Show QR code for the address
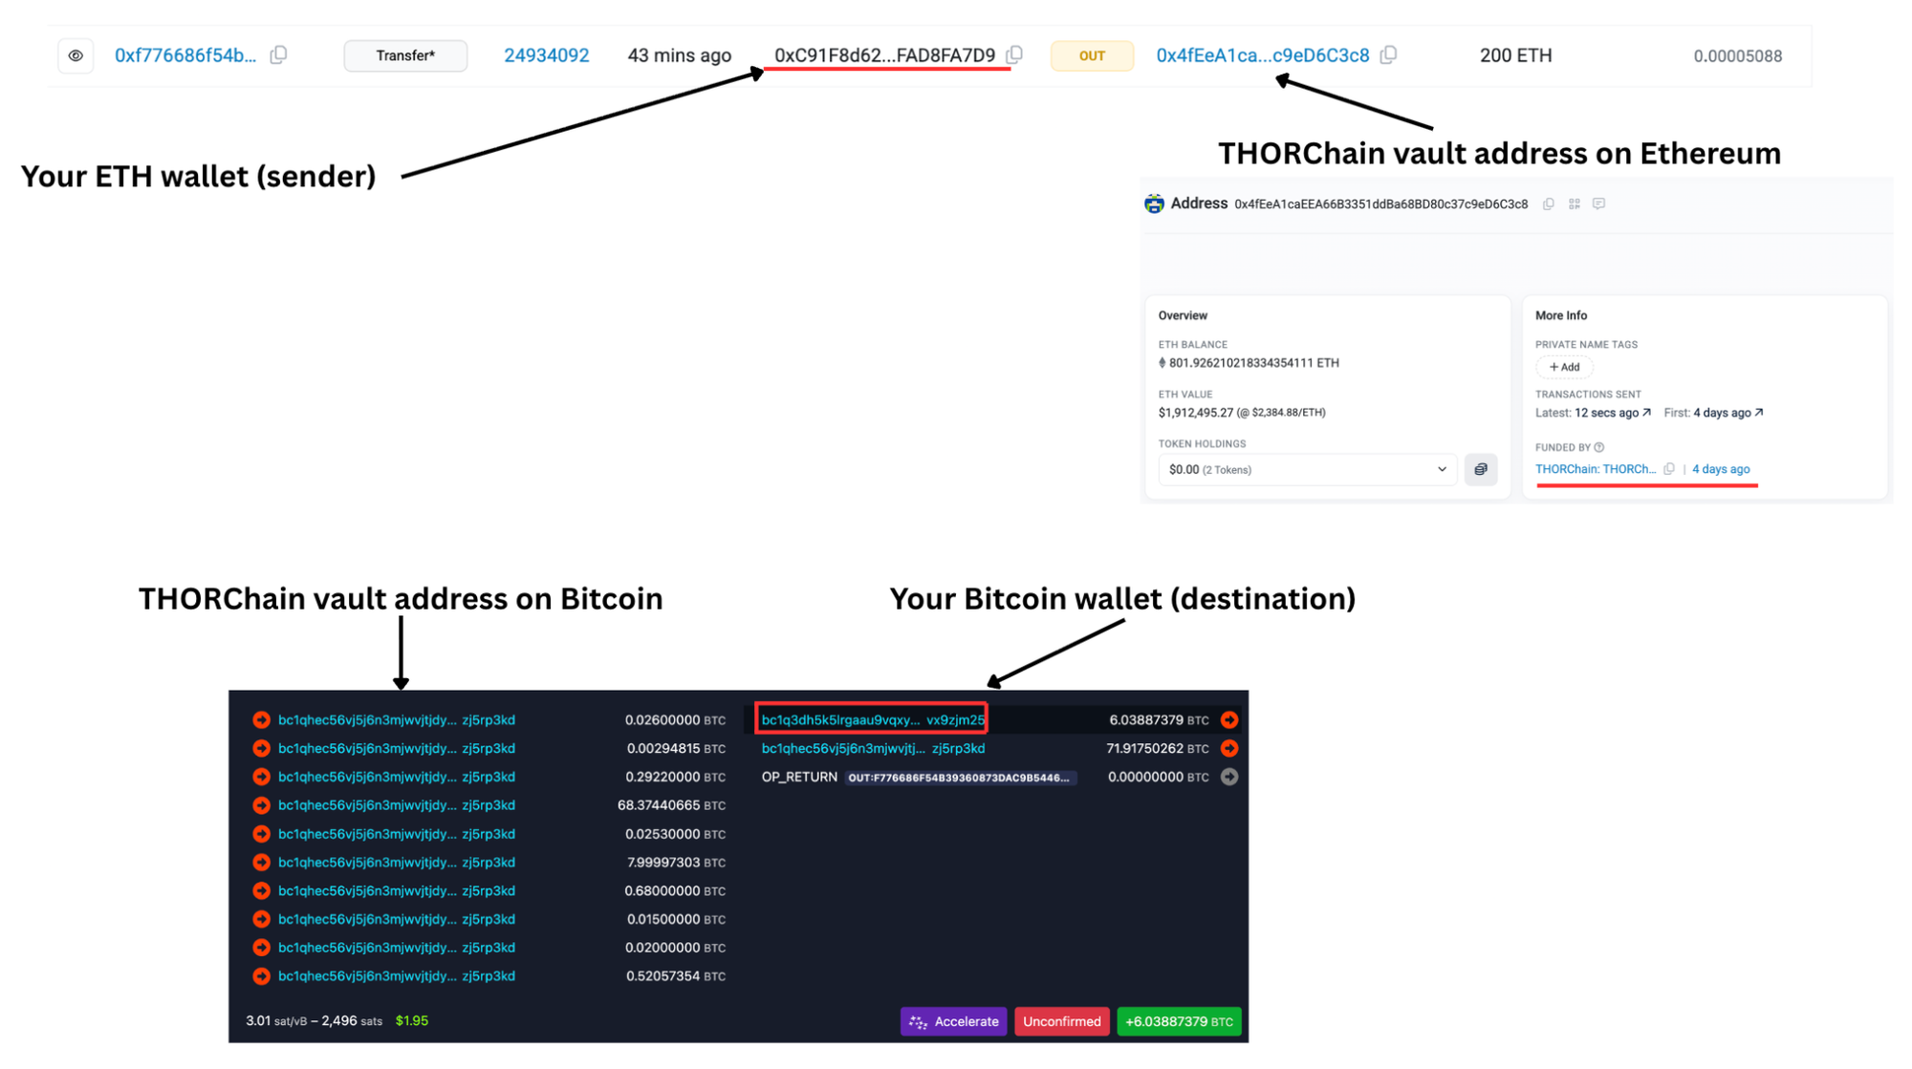This screenshot has height=1069, width=1912. tap(1575, 203)
